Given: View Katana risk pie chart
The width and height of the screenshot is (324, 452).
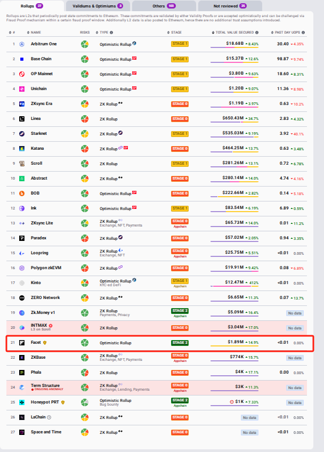Looking at the screenshot, I should coord(84,149).
